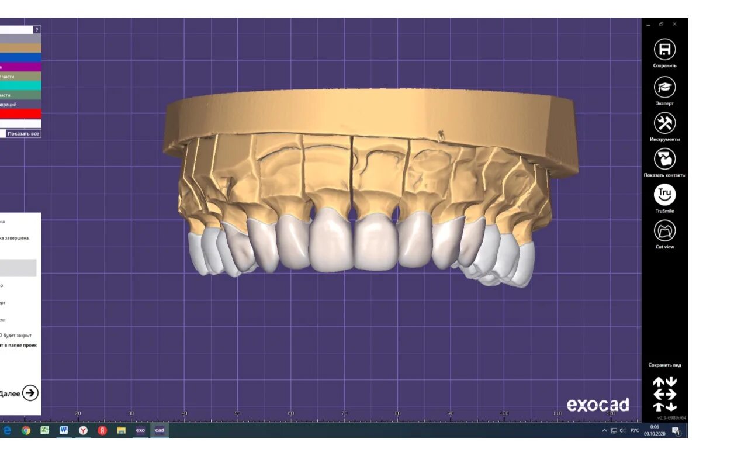Activate the TruSmile rendering button
Viewport: 748px width, 449px height.
pyautogui.click(x=664, y=195)
